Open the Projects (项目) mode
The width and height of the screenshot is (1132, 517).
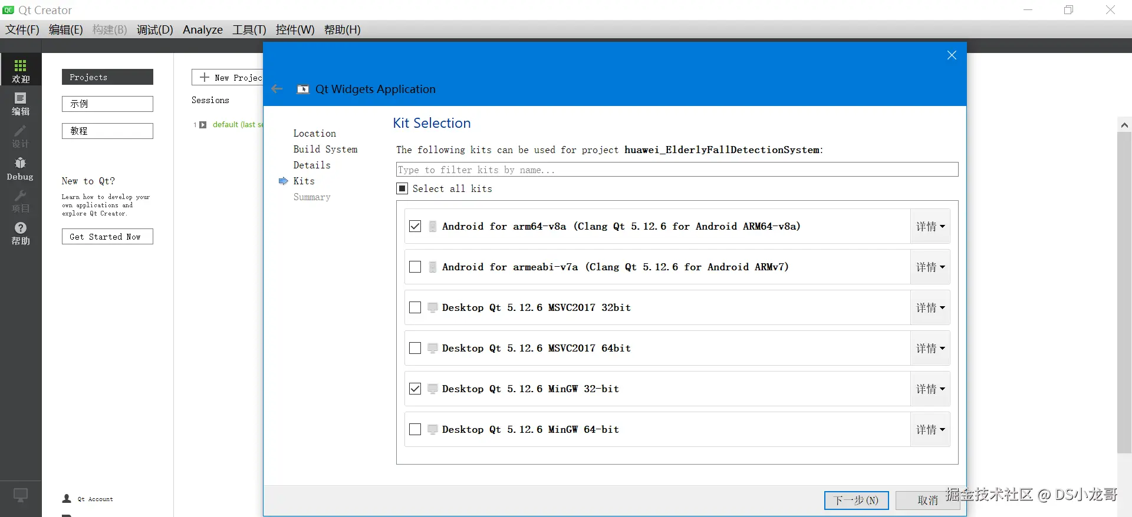coord(21,201)
